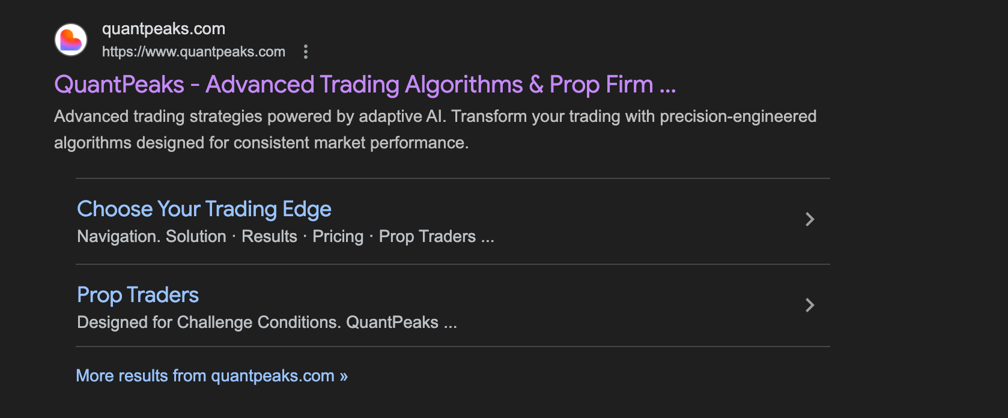Show more results from quantpeaks.com
1008x418 pixels.
pyautogui.click(x=204, y=376)
